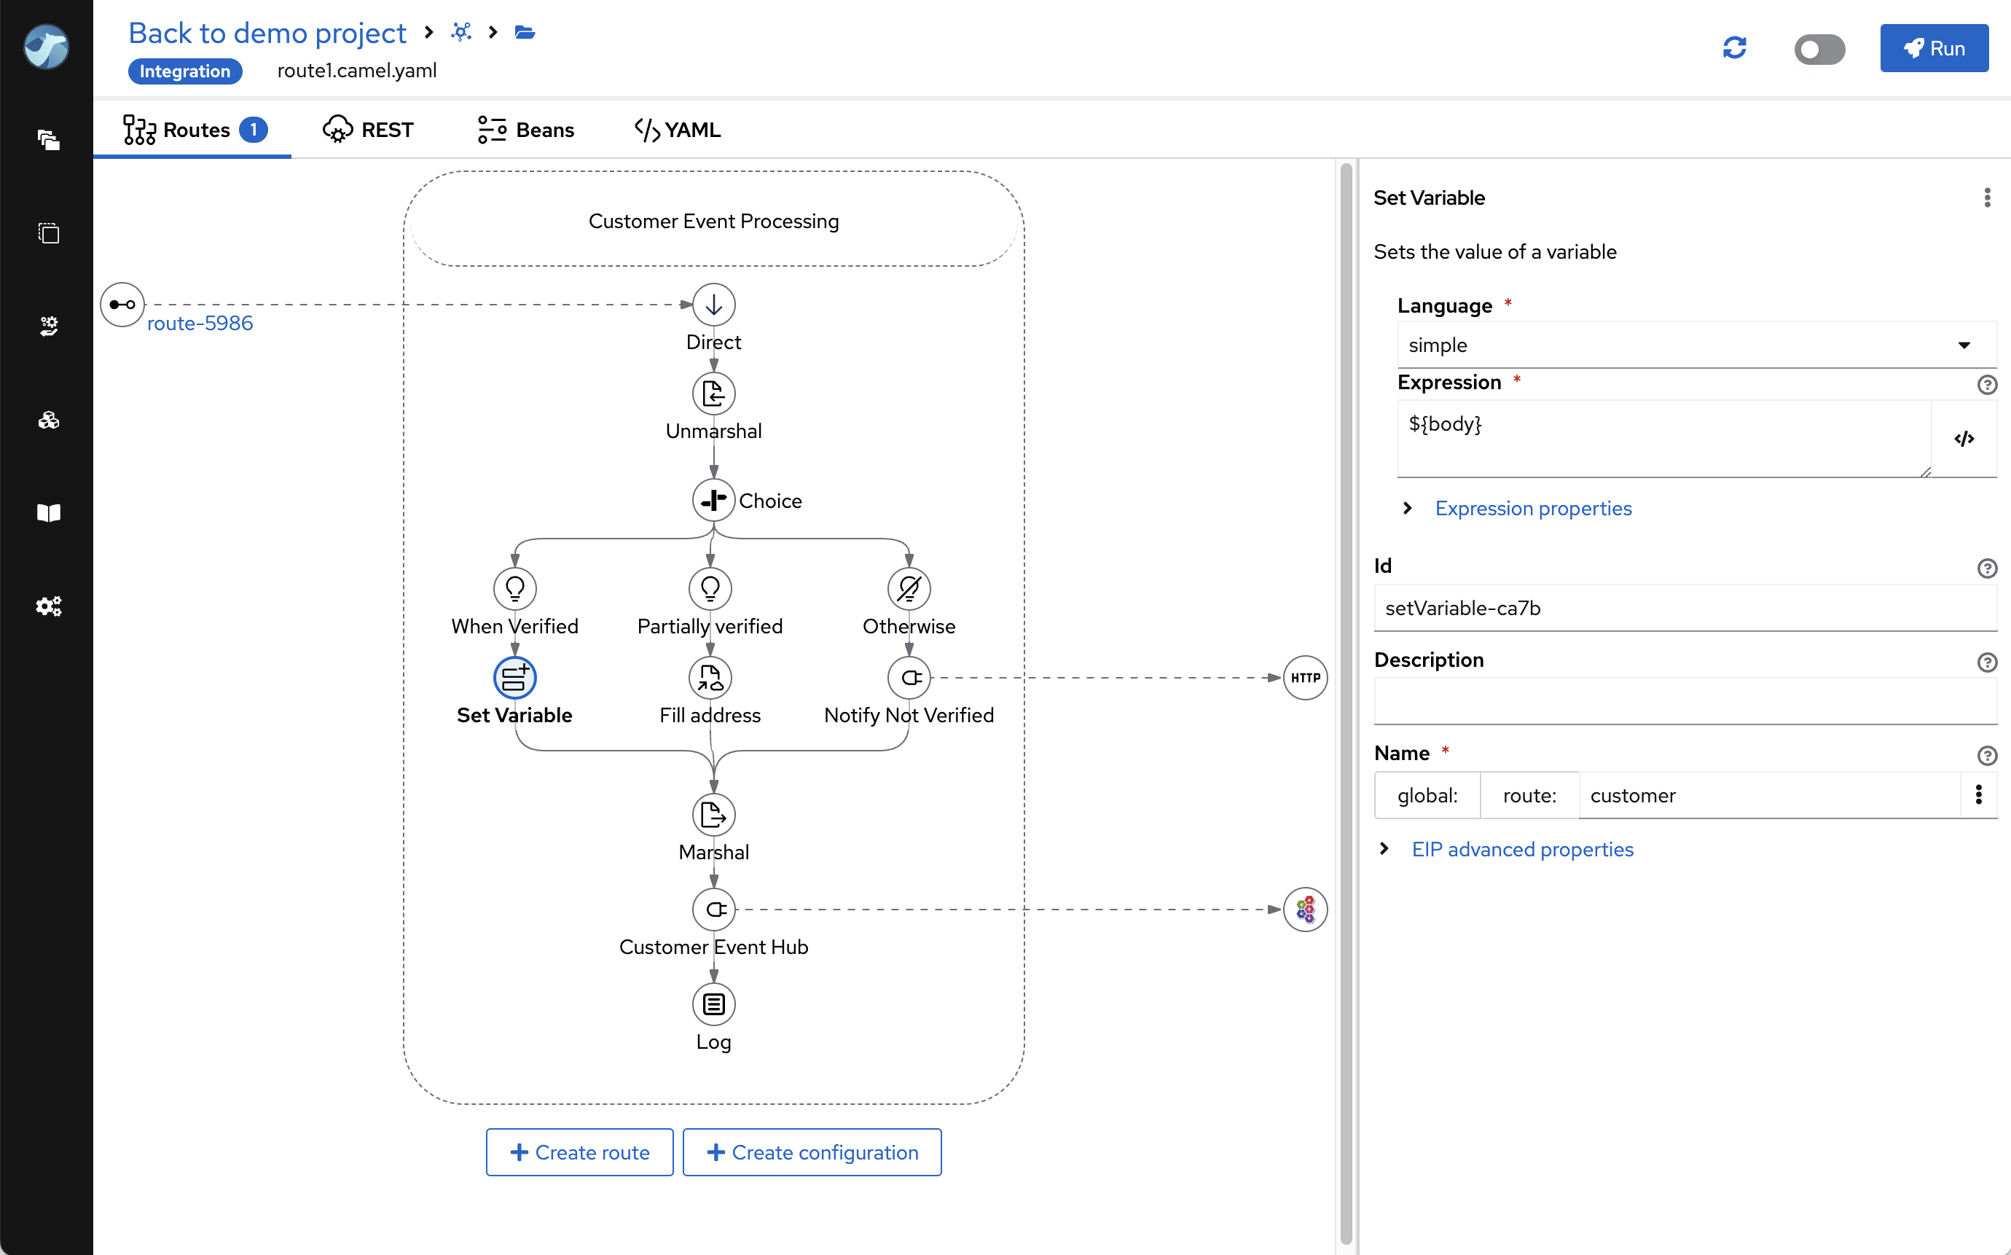Click the Choice routing node icon

pos(713,500)
